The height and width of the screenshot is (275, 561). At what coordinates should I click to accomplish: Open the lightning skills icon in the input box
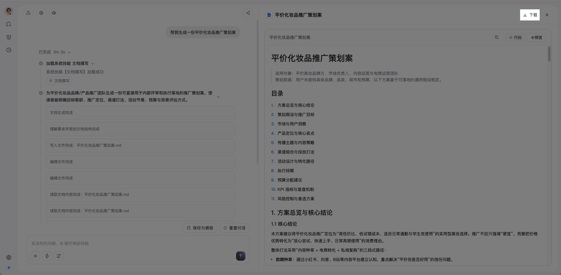(x=47, y=256)
